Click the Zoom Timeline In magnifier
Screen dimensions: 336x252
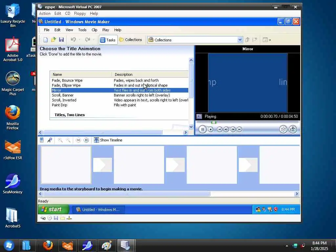(60, 140)
